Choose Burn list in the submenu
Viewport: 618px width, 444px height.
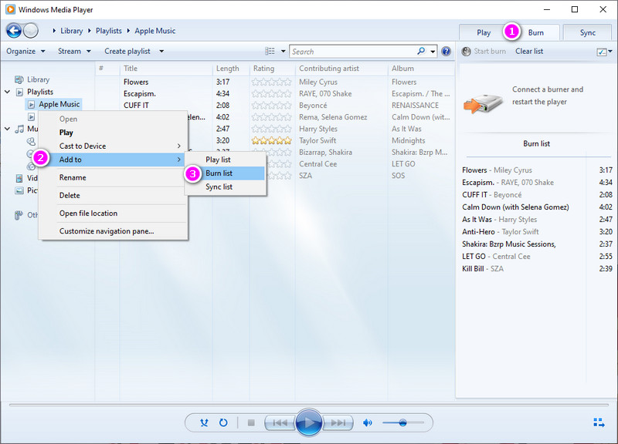pos(225,173)
